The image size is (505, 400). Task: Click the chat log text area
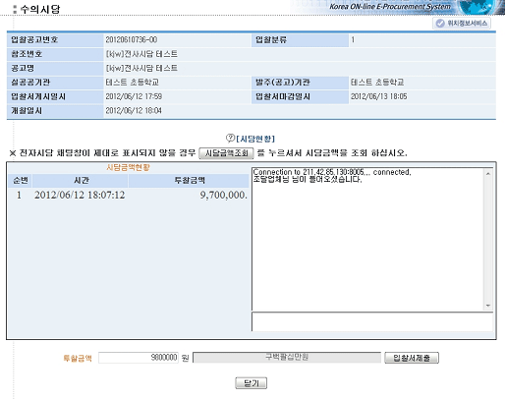coord(368,239)
